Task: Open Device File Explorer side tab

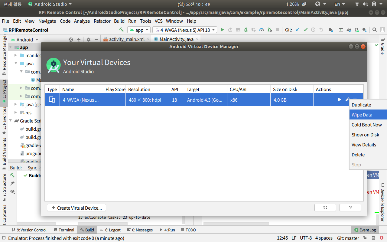Action: tap(383, 202)
